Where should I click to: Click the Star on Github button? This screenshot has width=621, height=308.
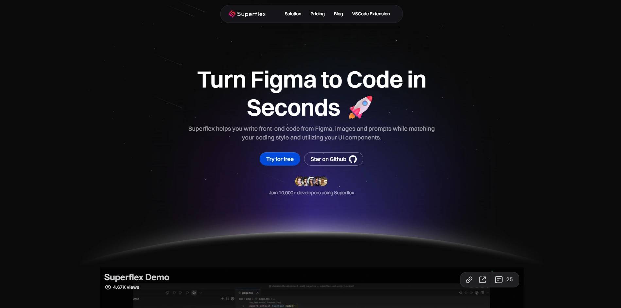(x=334, y=159)
